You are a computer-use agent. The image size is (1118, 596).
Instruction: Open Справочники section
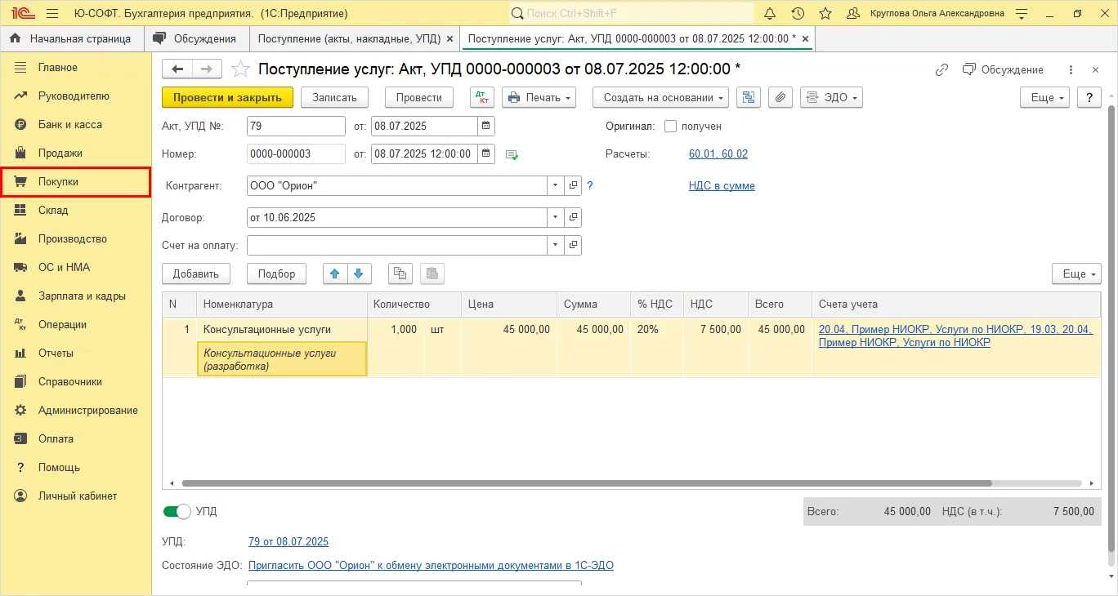point(76,381)
